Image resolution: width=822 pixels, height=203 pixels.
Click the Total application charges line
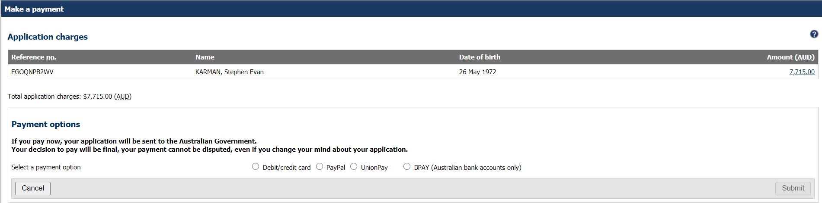[70, 97]
